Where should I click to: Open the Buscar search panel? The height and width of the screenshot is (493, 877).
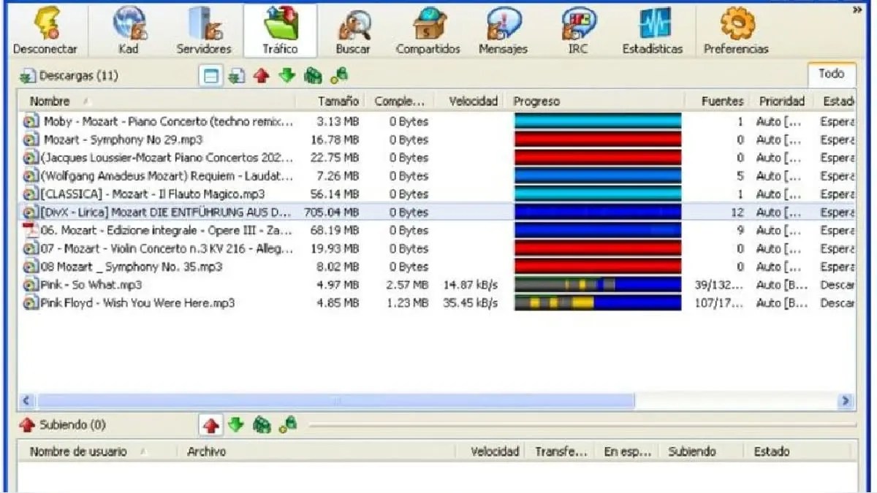pos(353,31)
